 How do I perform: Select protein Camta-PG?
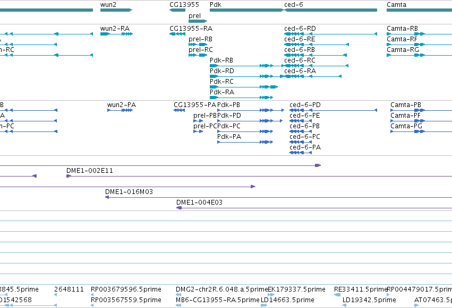[x=421, y=131]
